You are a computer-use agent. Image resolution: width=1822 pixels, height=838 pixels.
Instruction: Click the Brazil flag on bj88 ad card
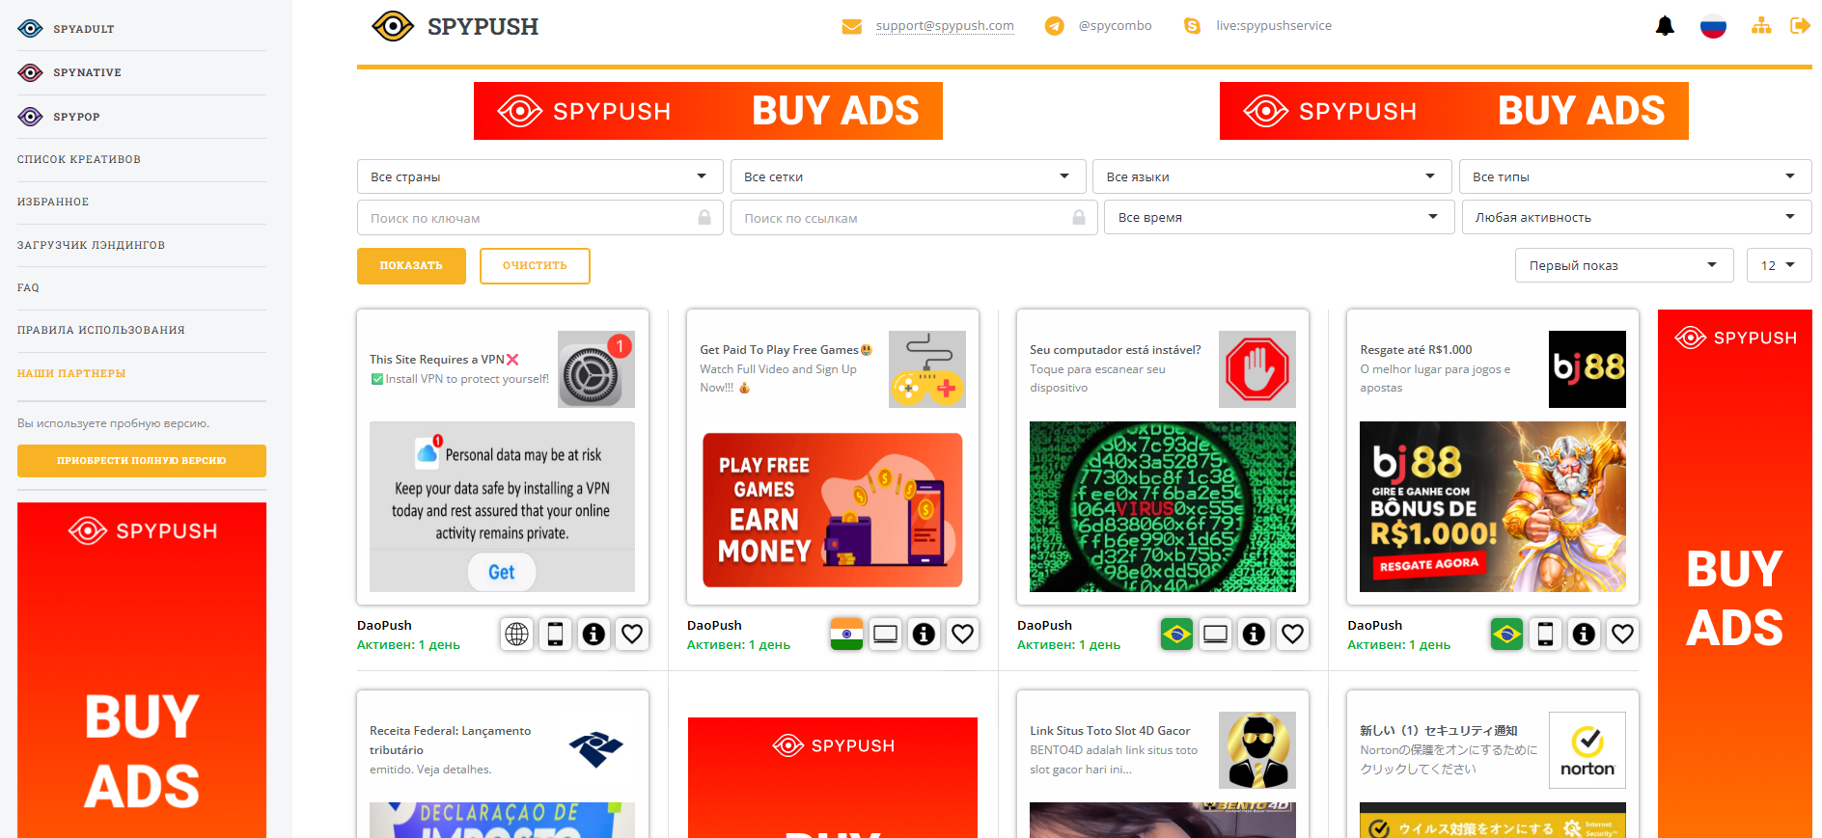pyautogui.click(x=1506, y=634)
